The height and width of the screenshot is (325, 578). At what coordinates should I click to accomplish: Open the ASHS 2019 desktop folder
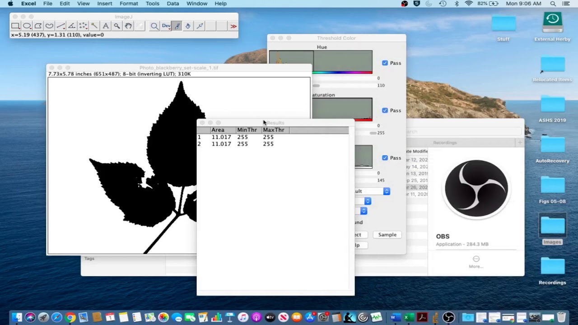(x=552, y=109)
